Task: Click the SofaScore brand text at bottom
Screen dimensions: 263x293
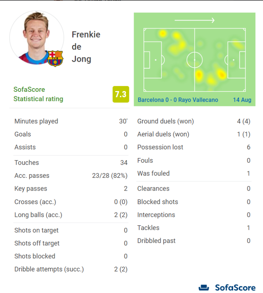Action: [x=235, y=288]
